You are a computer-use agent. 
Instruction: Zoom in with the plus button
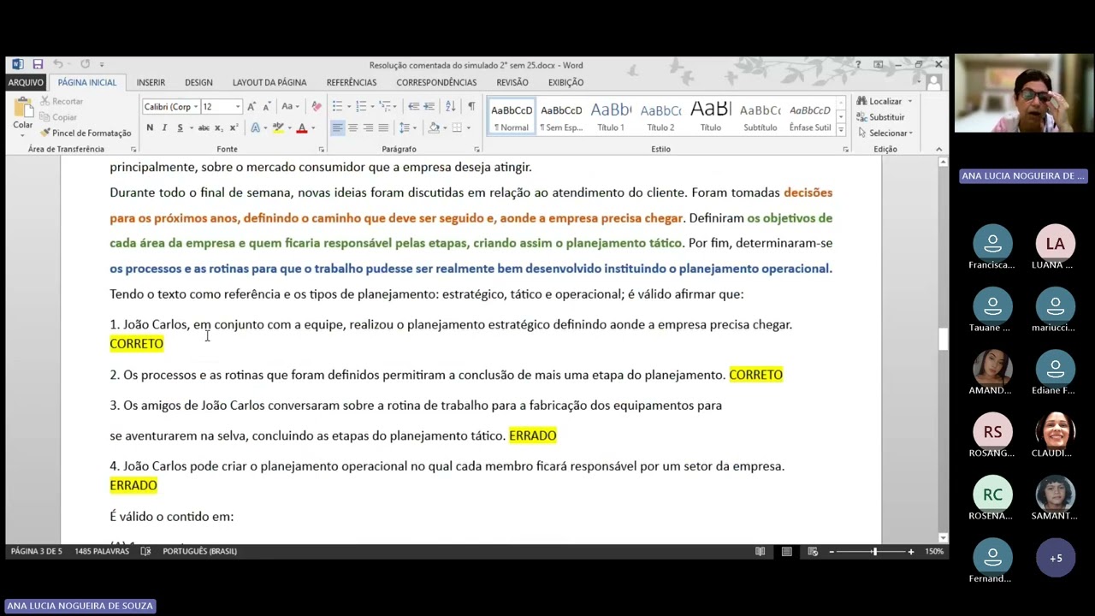[911, 552]
